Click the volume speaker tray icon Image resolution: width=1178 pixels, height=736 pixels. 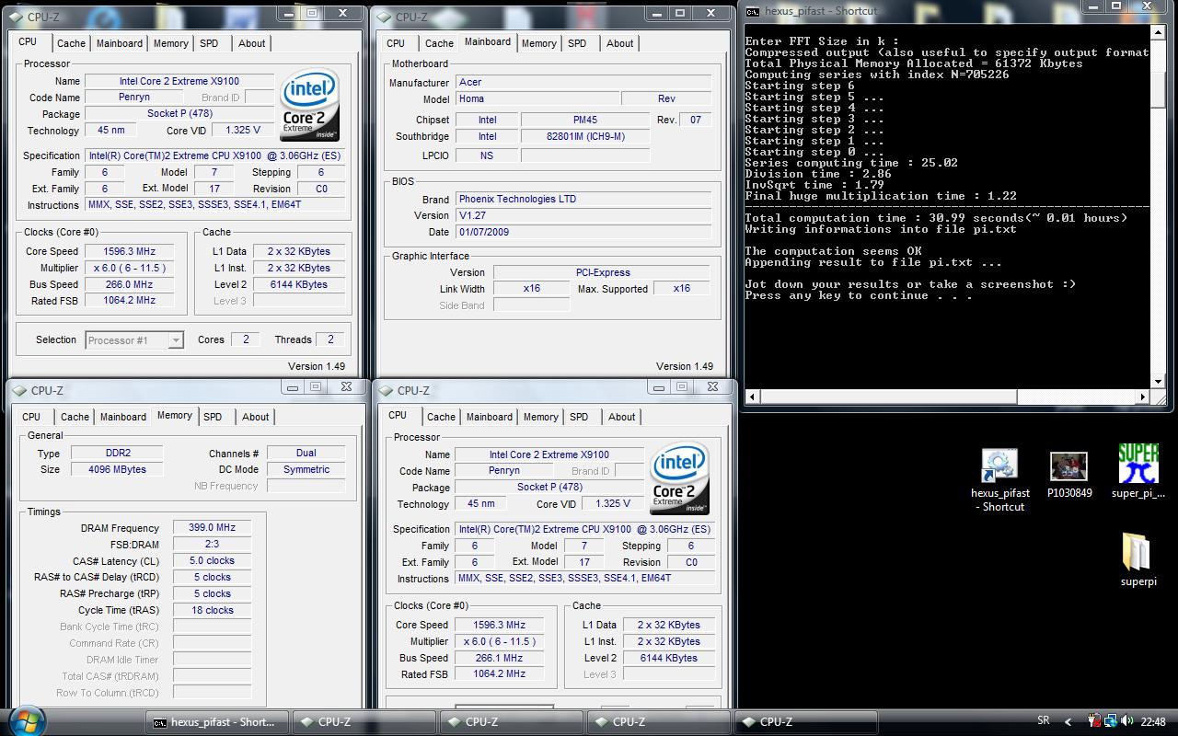(1127, 721)
